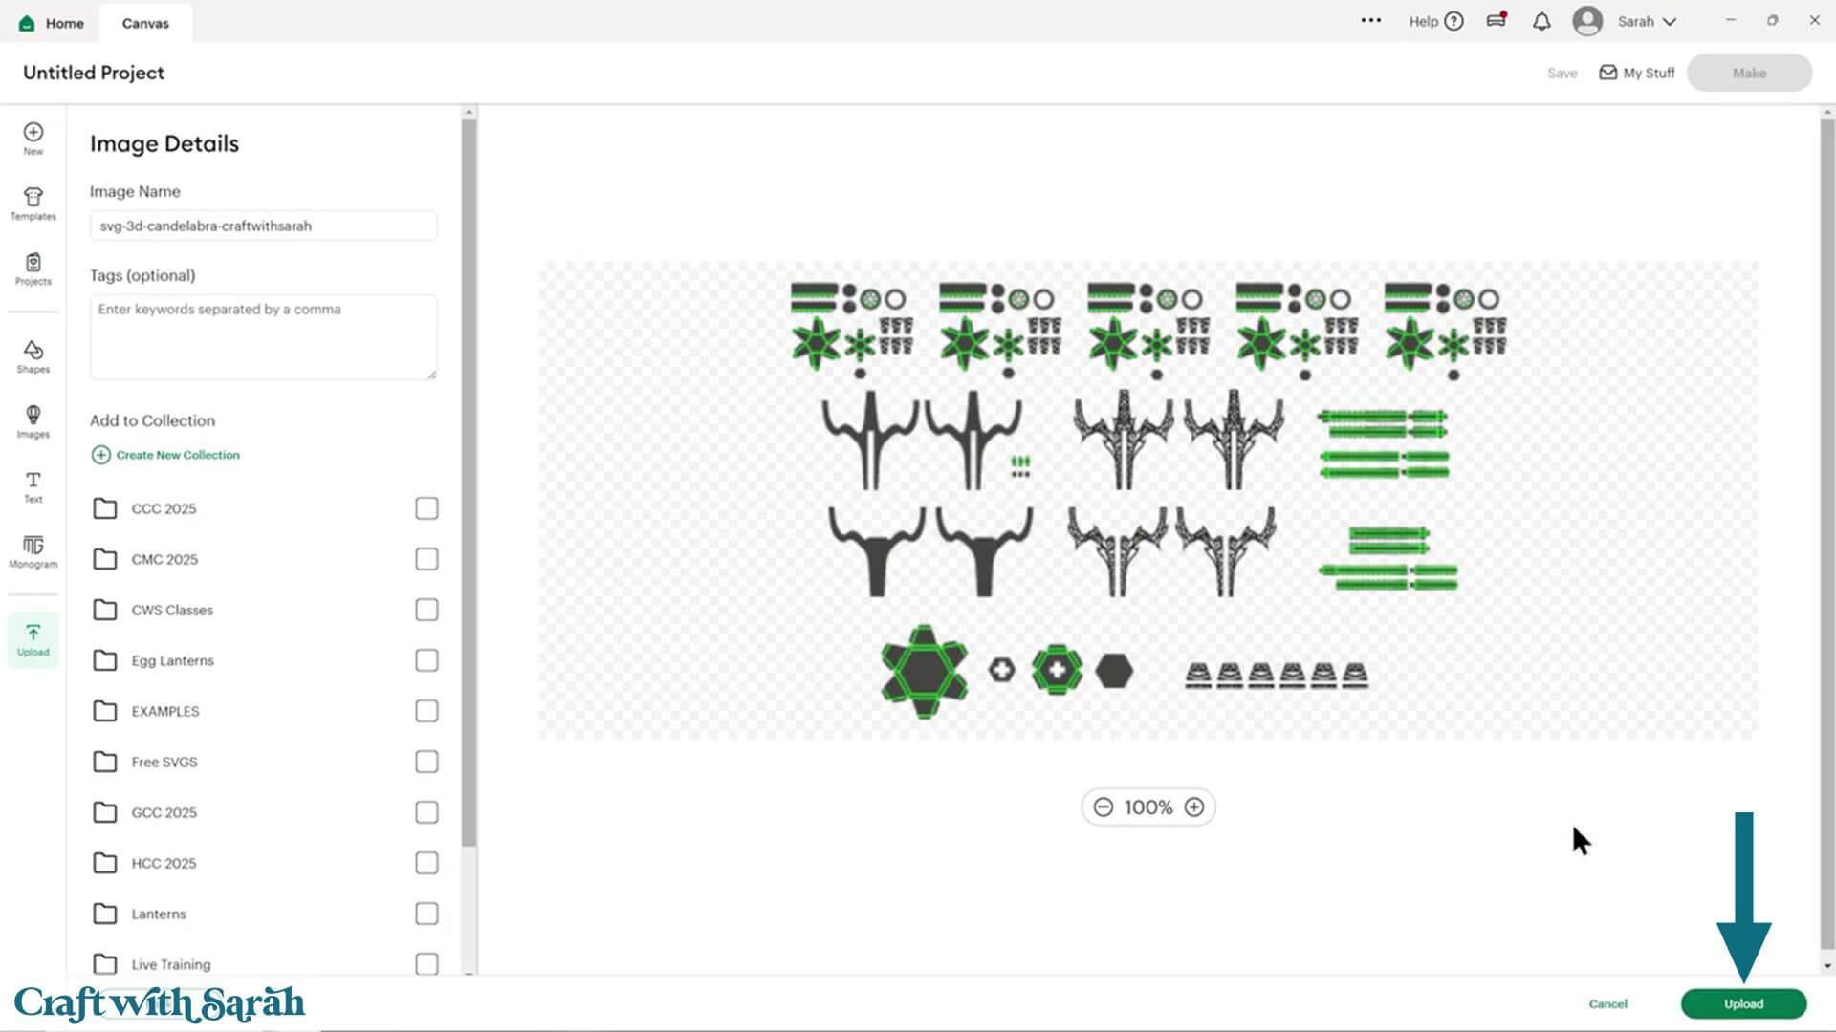Enable the Free SVGS collection checkbox
This screenshot has width=1836, height=1032.
pyautogui.click(x=426, y=762)
